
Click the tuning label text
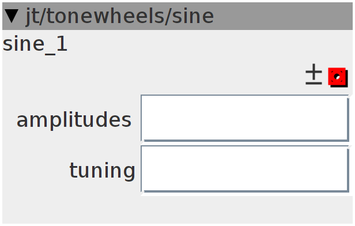[103, 171]
